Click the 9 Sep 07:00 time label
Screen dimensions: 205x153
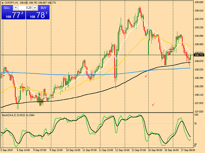click(40, 150)
